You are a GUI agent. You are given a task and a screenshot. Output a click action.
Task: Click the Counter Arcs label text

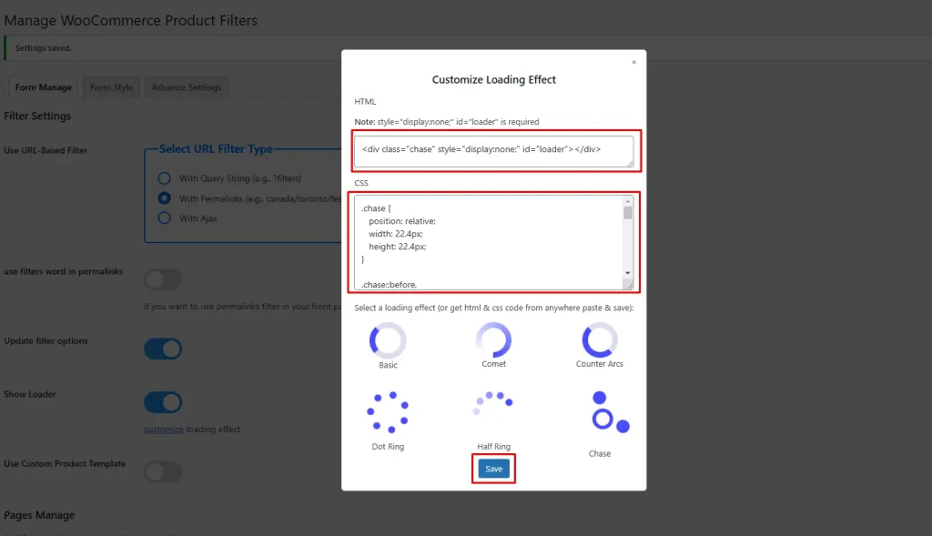[x=599, y=364]
